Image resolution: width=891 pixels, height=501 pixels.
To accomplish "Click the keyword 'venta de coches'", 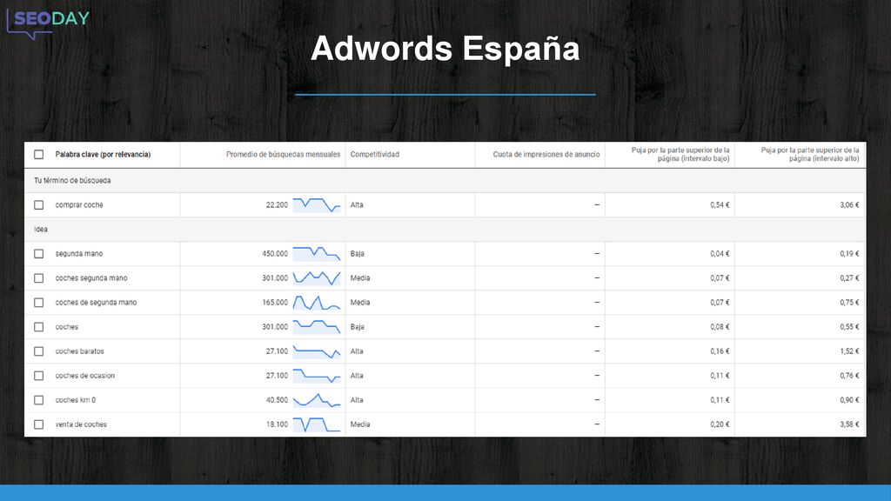I will click(81, 424).
